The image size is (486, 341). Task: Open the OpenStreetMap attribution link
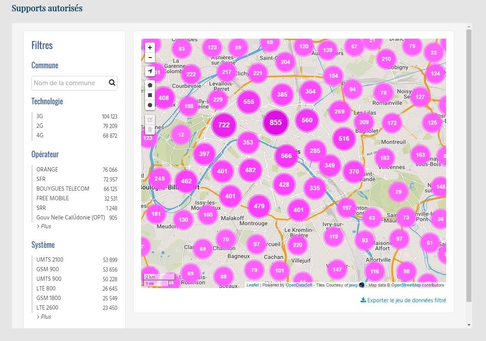tap(406, 285)
